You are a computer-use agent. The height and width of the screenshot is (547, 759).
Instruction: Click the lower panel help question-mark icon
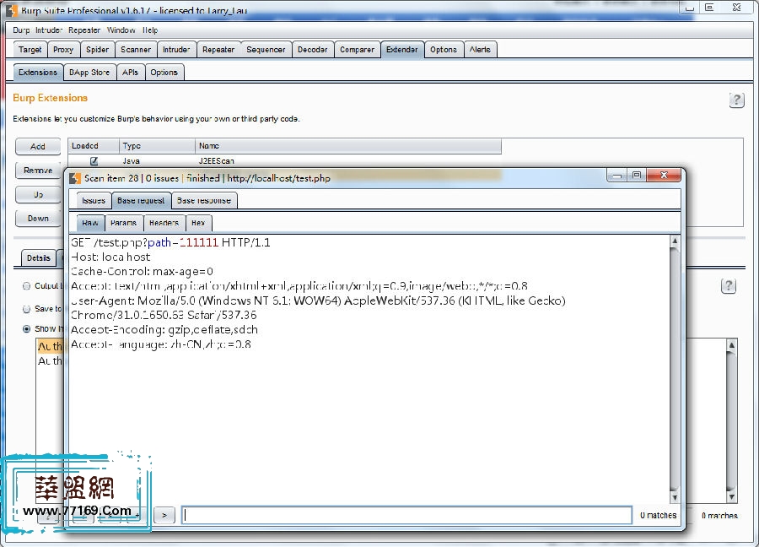[729, 286]
